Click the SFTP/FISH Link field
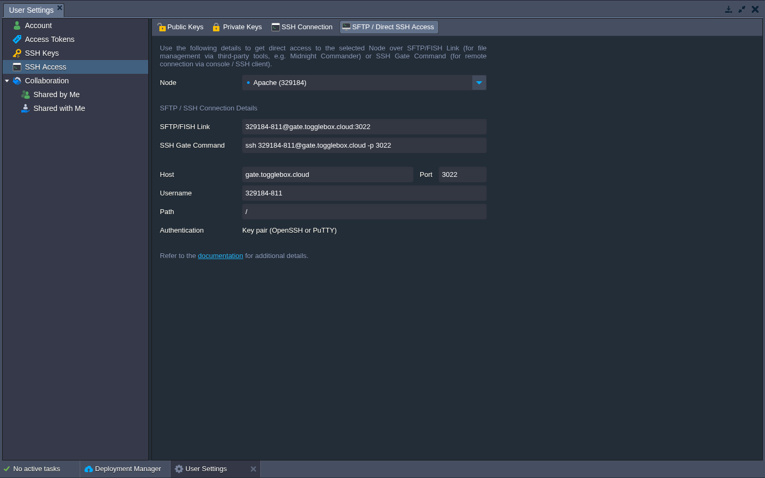The image size is (765, 478). 364,127
